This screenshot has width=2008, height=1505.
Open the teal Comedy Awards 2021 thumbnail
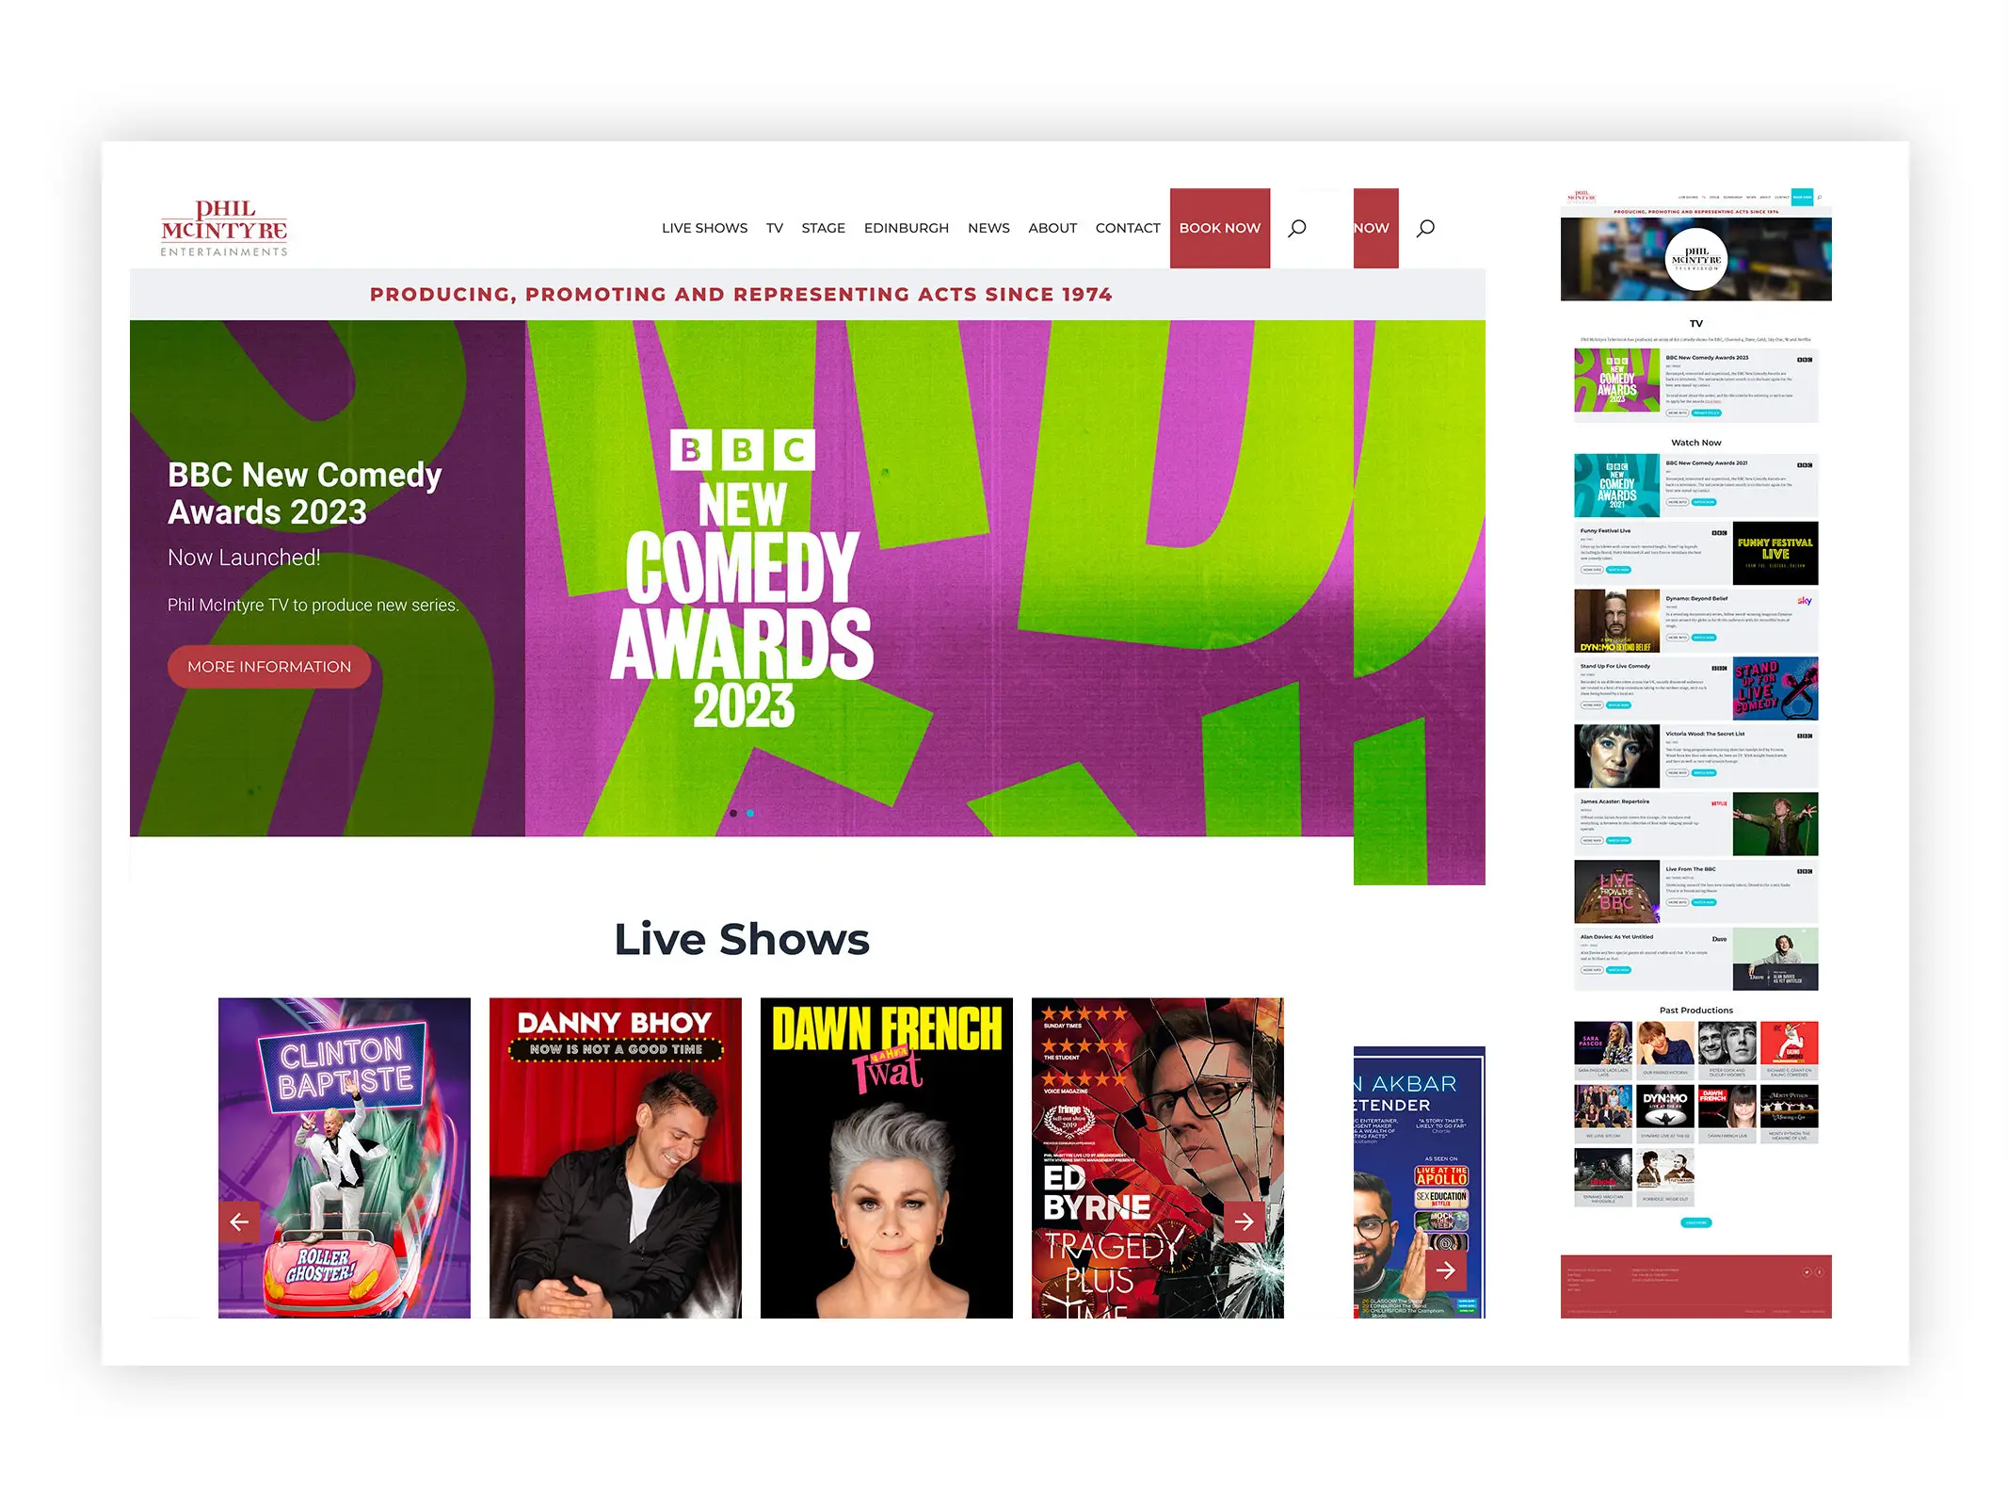pyautogui.click(x=1617, y=485)
